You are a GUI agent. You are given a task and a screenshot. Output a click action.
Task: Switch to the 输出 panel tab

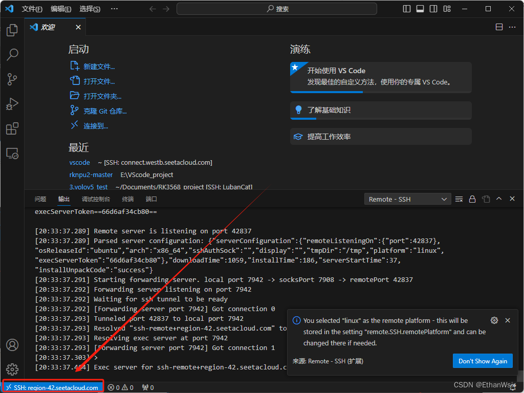pos(64,199)
